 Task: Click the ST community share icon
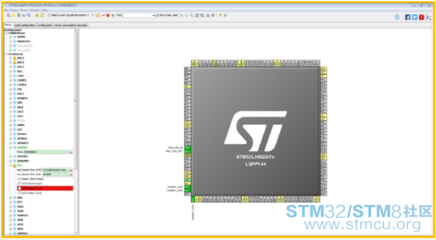click(428, 17)
